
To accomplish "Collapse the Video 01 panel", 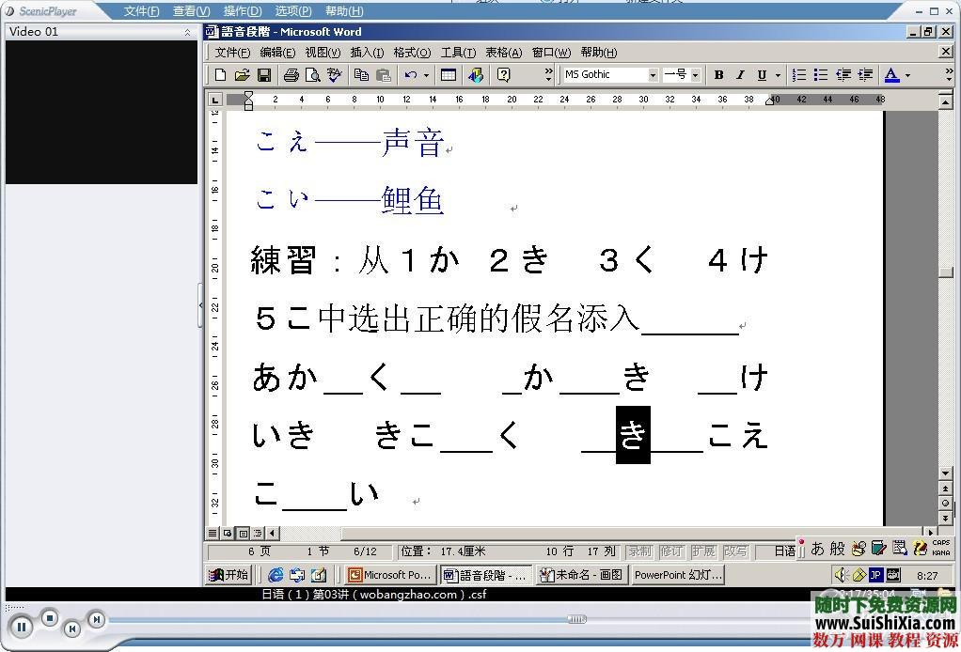I will (x=187, y=32).
